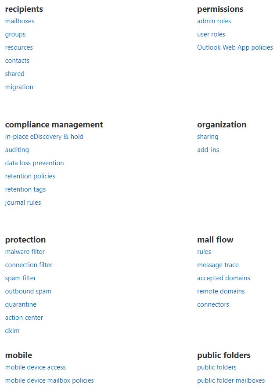Open add-ins under organization

[208, 150]
